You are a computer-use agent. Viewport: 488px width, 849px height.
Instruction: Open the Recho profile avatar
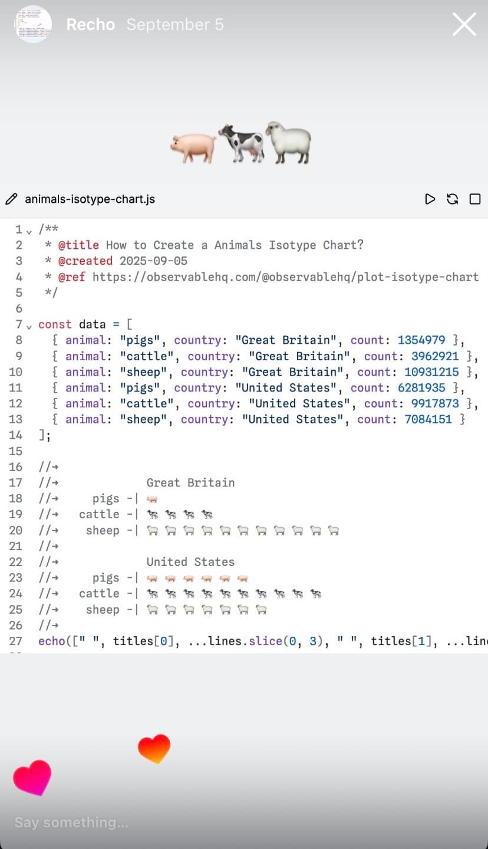point(33,25)
